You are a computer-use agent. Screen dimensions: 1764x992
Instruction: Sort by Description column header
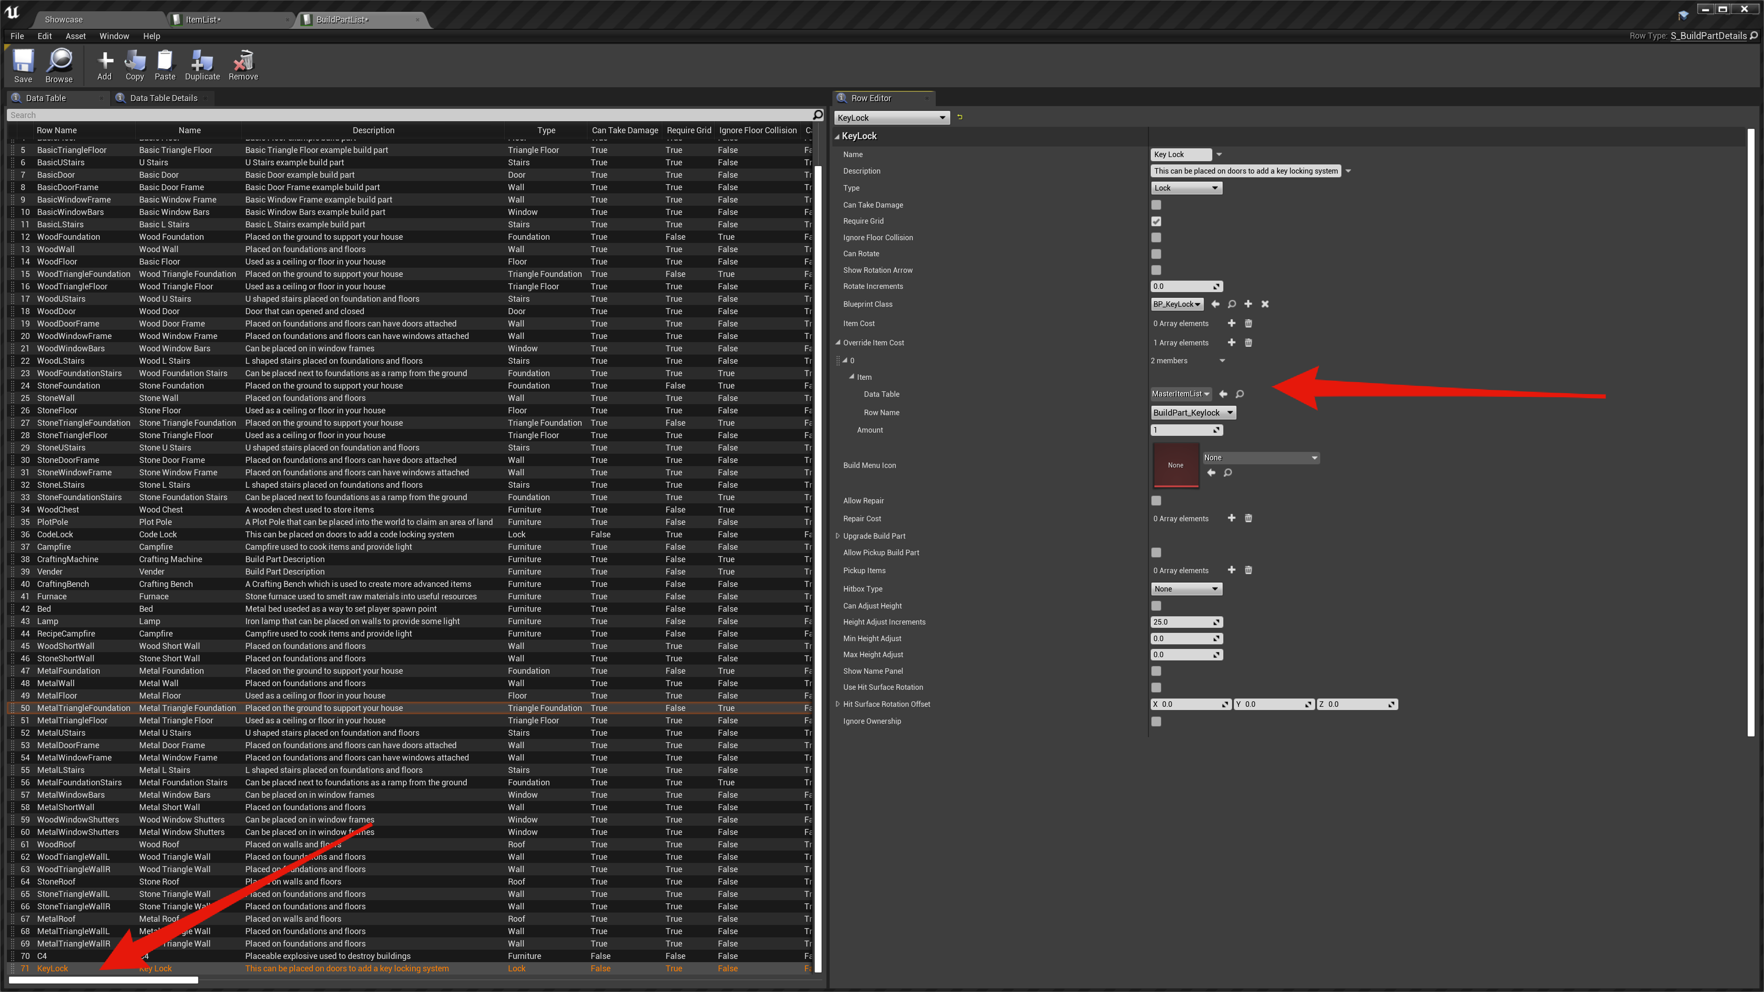click(373, 130)
